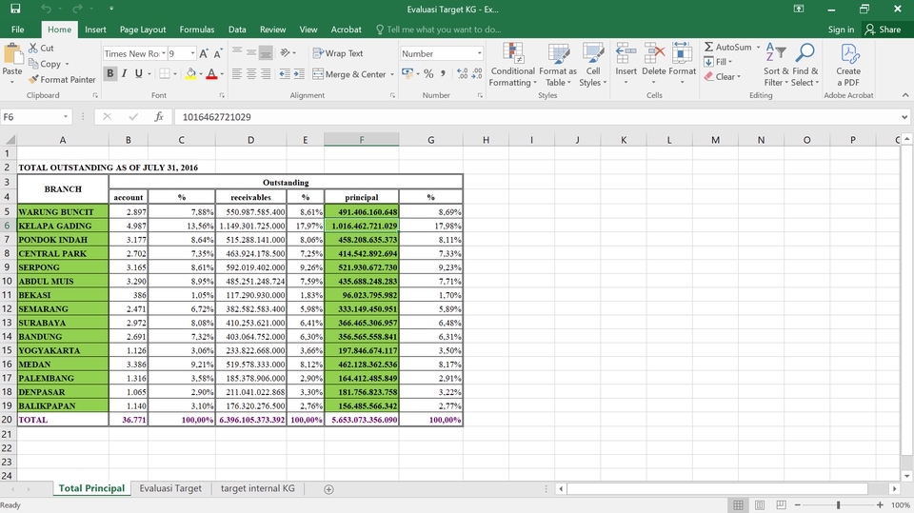Image resolution: width=914 pixels, height=513 pixels.
Task: Open the Borders button
Action: [x=165, y=73]
